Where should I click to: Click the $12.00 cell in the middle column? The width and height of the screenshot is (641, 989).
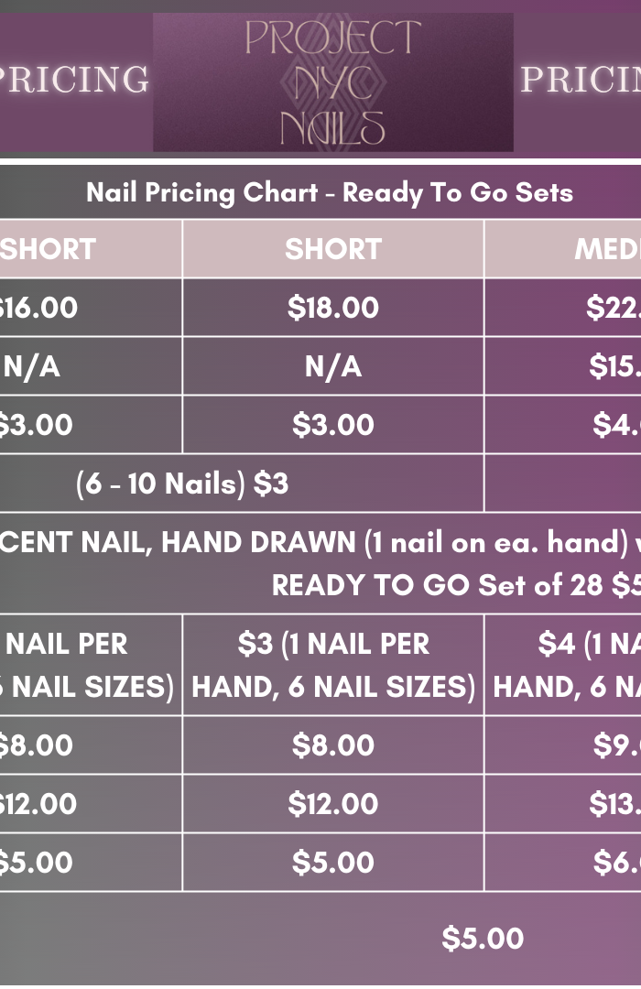[332, 804]
